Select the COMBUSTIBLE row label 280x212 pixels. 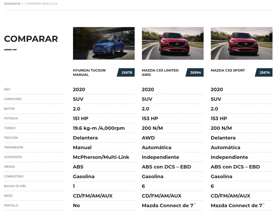pyautogui.click(x=14, y=176)
